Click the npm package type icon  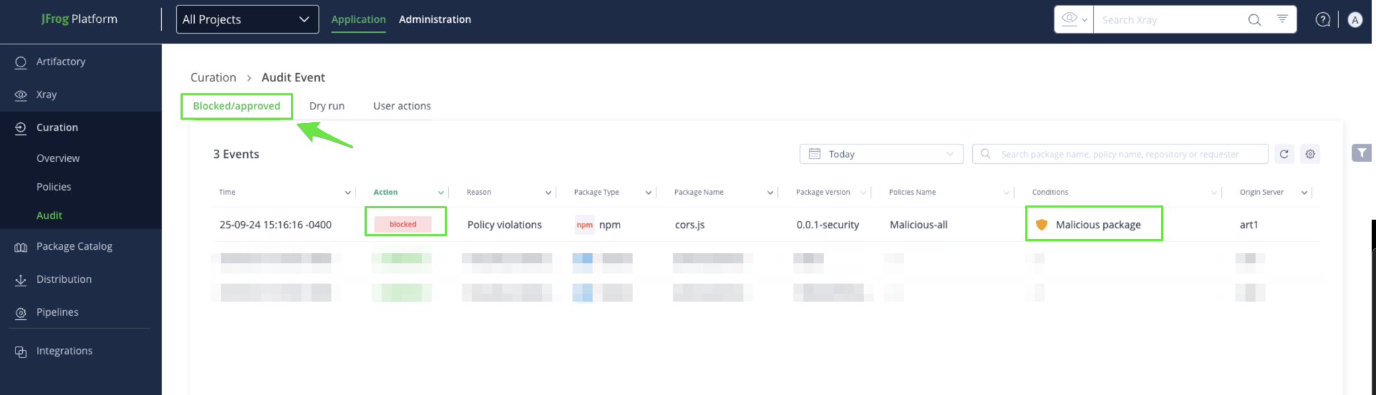tap(585, 225)
